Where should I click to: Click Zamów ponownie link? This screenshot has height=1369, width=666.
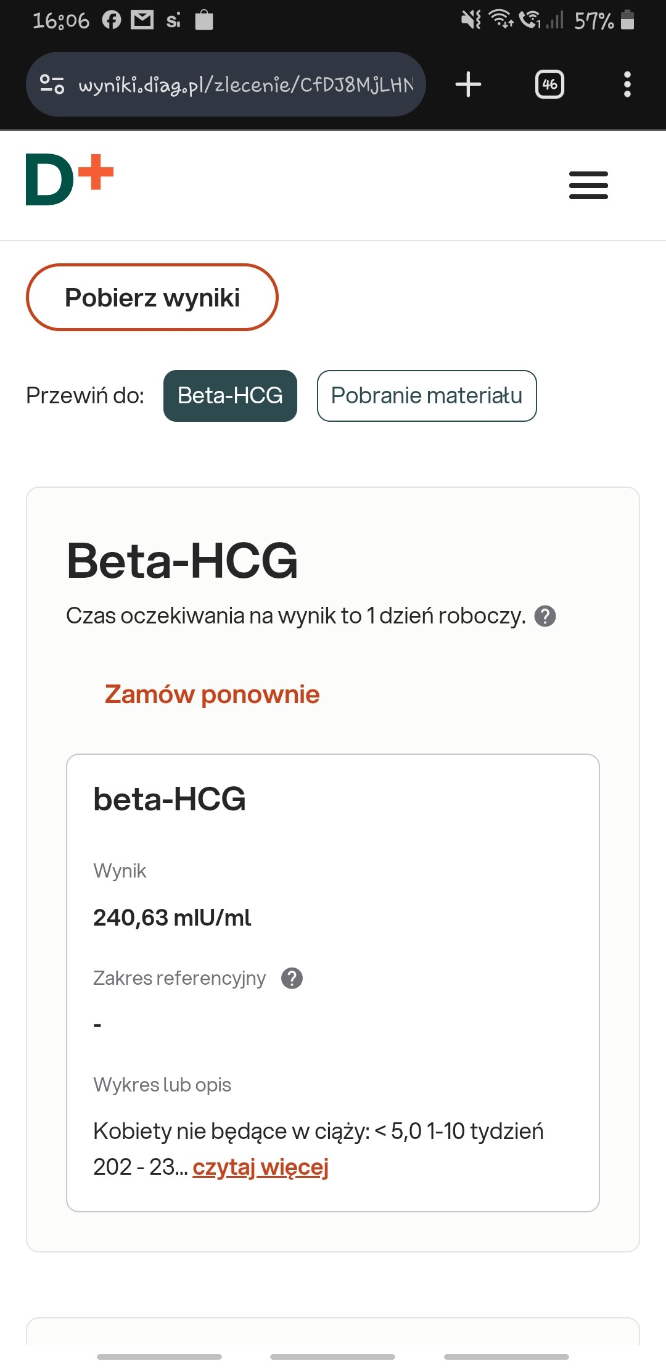(x=212, y=694)
